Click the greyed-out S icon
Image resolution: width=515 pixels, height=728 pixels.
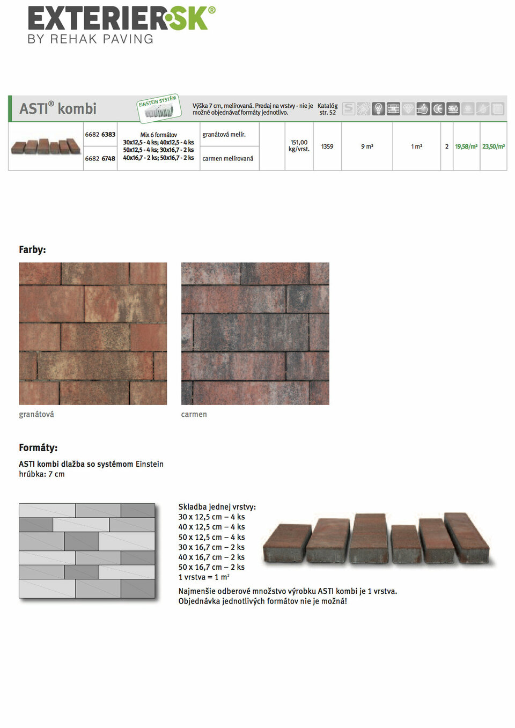[x=349, y=109]
